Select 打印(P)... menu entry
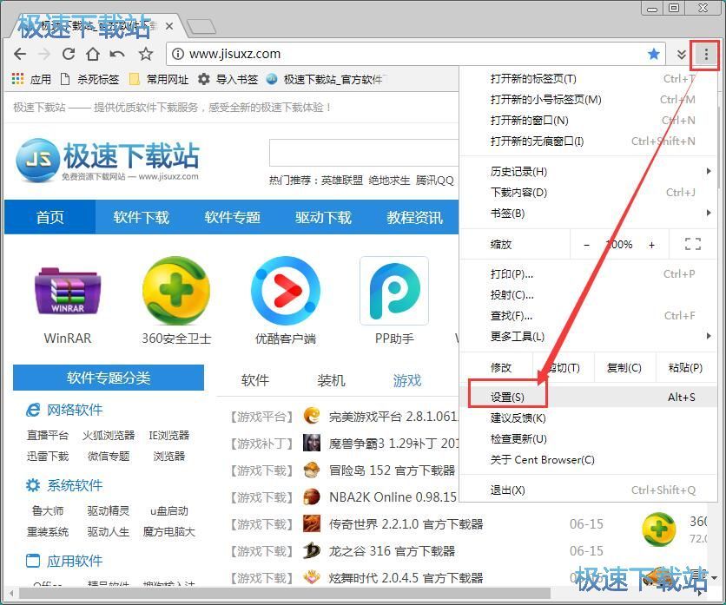 (x=588, y=274)
